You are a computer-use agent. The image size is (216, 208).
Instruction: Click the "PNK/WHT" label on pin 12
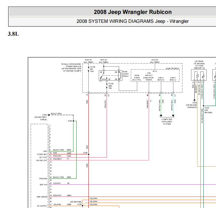coord(57,159)
